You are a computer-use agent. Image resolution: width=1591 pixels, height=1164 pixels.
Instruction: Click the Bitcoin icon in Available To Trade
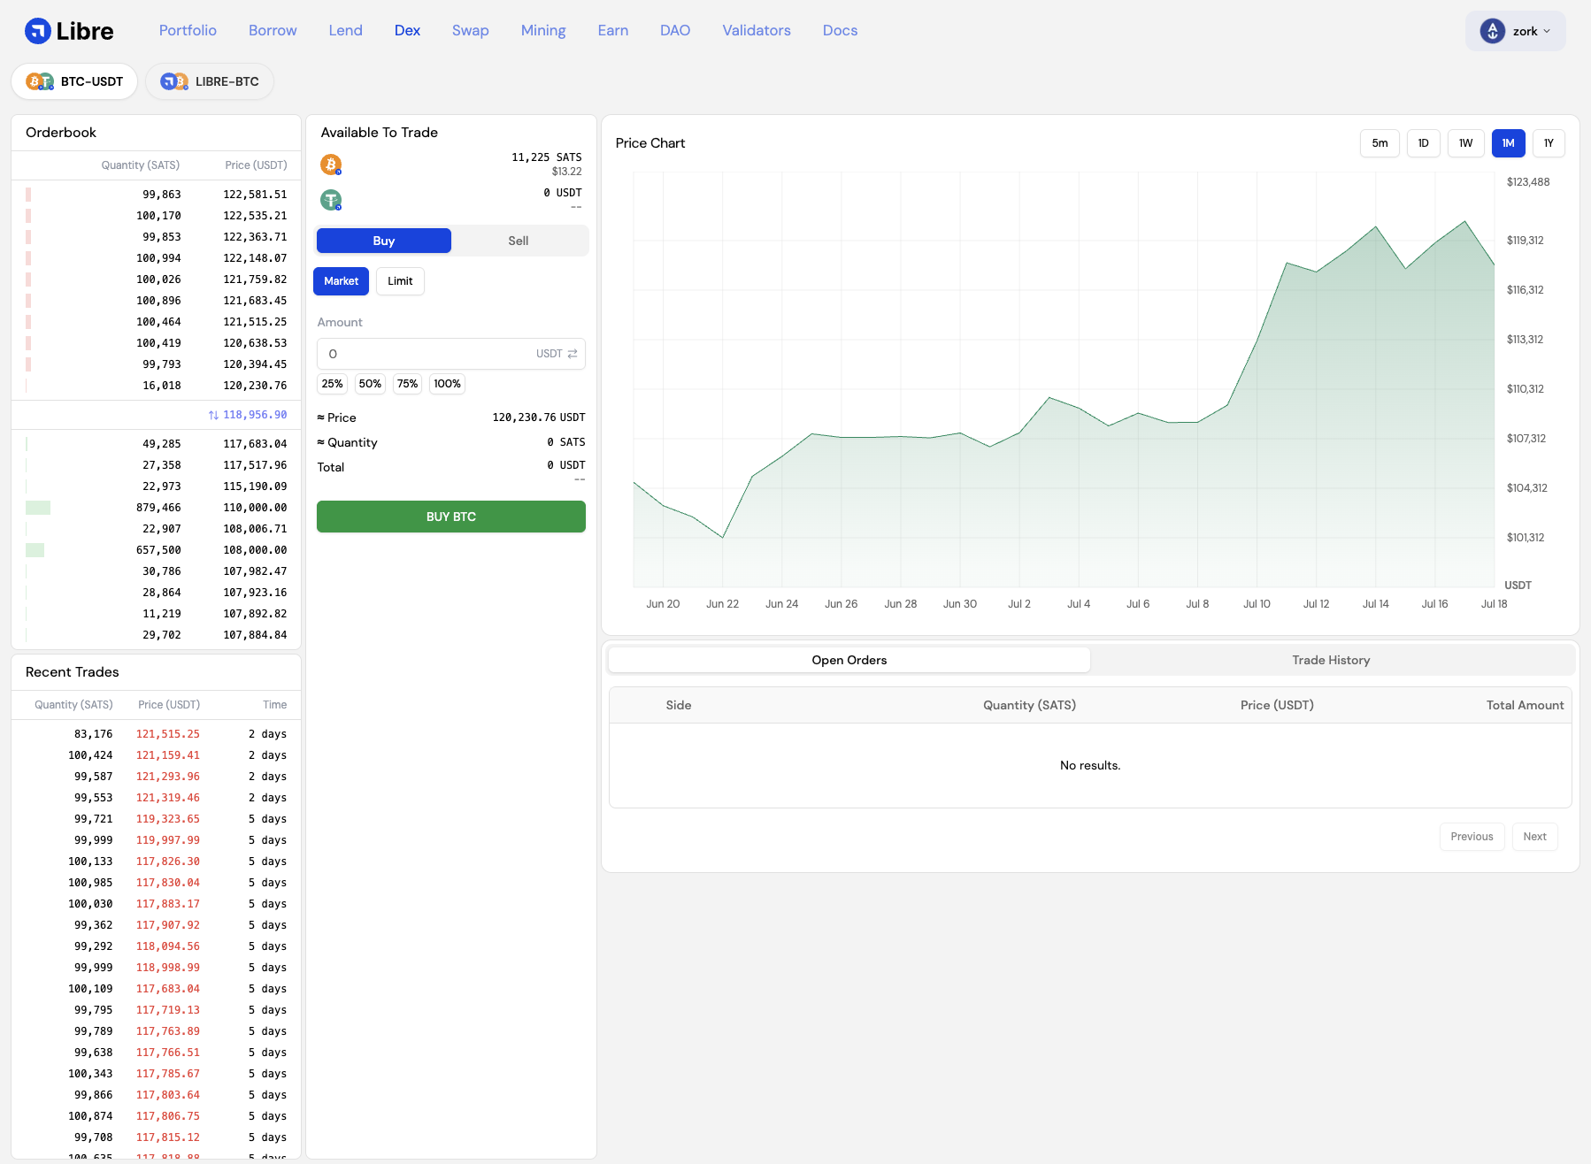point(331,165)
